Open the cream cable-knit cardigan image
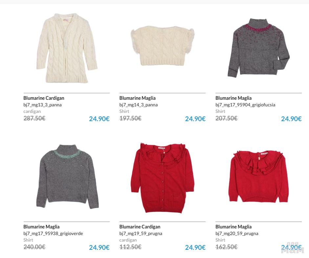Image resolution: width=309 pixels, height=258 pixels. click(67, 48)
